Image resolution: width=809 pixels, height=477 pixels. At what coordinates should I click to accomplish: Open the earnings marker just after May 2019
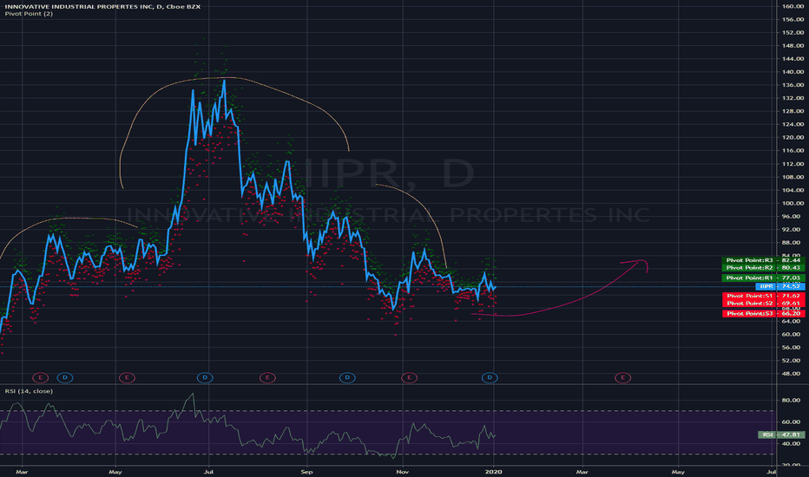(127, 377)
